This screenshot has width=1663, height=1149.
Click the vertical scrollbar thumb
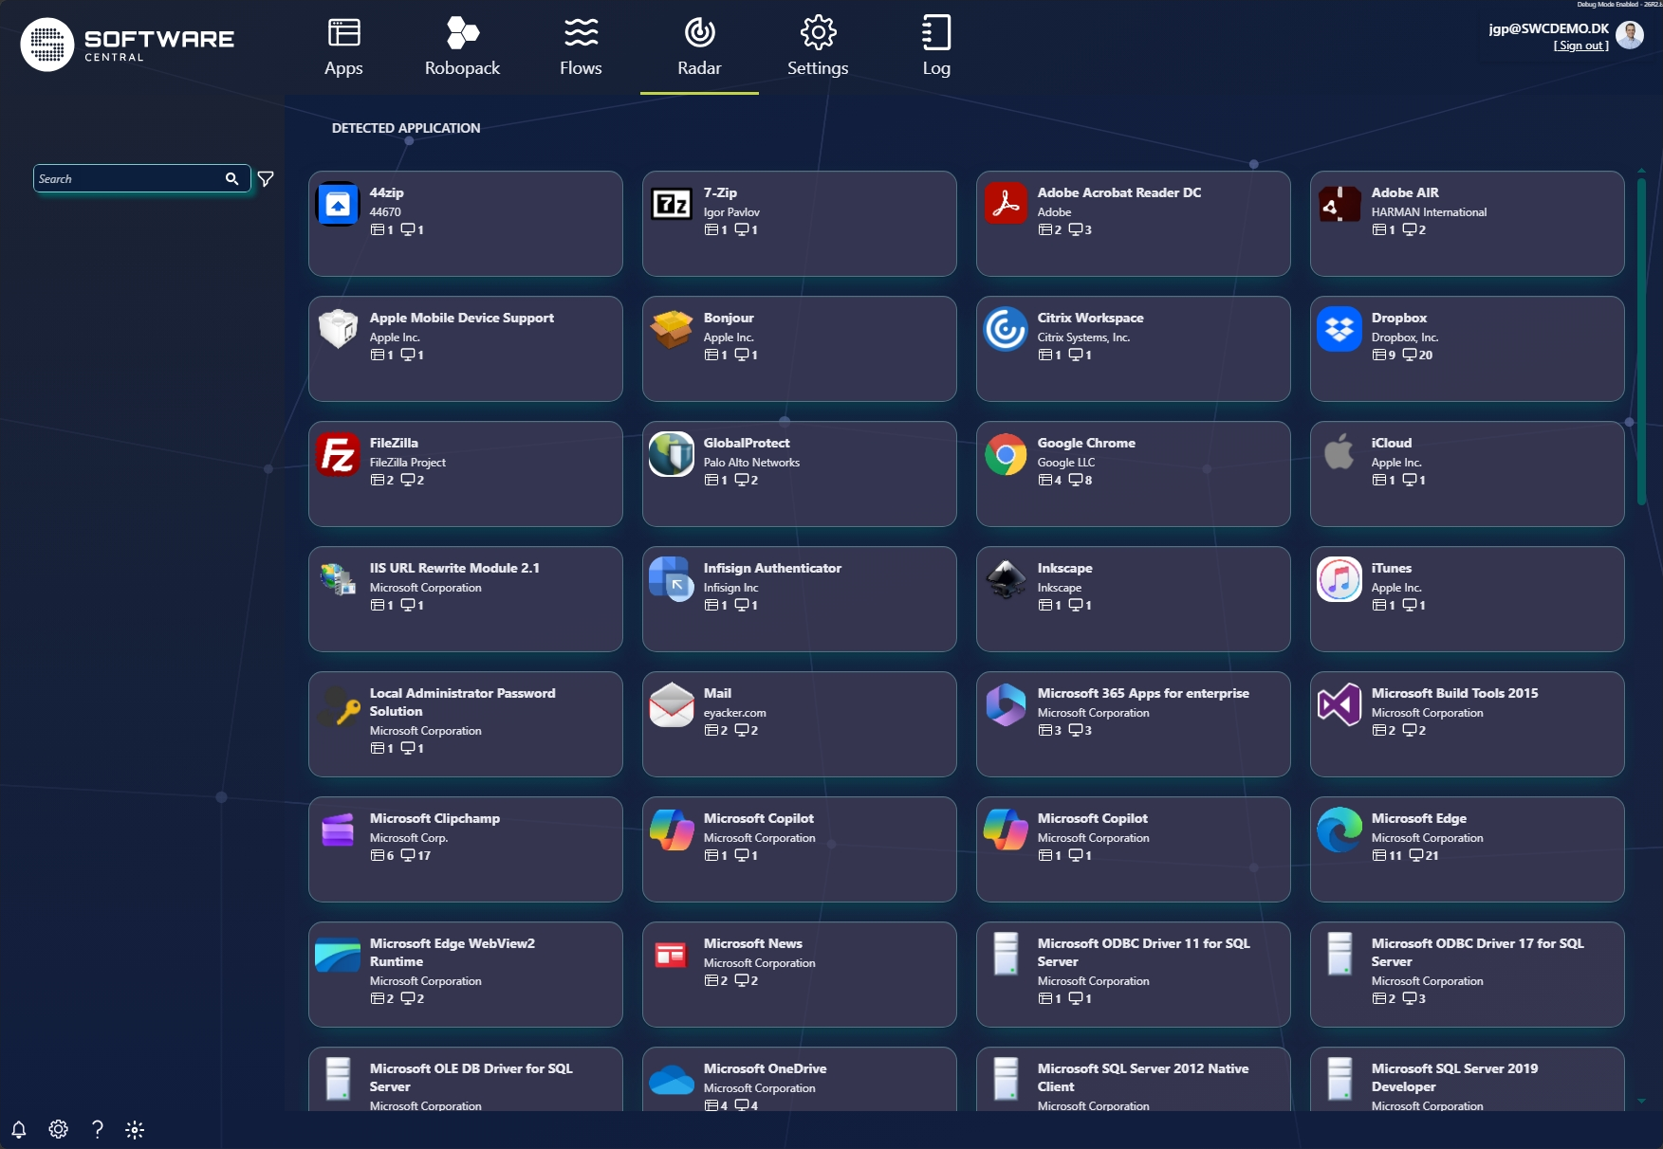coord(1641,341)
